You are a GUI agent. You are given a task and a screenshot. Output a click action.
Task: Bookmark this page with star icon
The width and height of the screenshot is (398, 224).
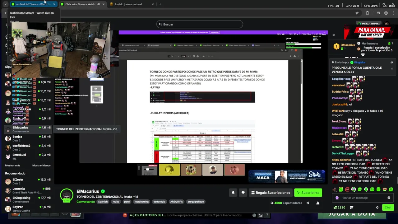coord(357,13)
